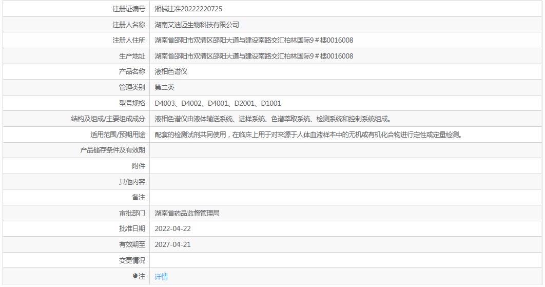Click the 结构及组成 description text
The width and height of the screenshot is (545, 287).
[x=274, y=119]
